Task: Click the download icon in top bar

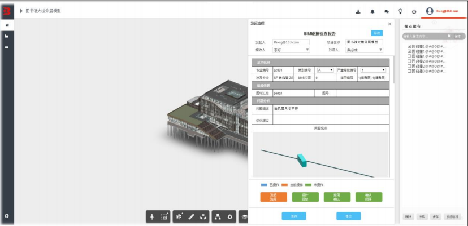Action: 358,12
